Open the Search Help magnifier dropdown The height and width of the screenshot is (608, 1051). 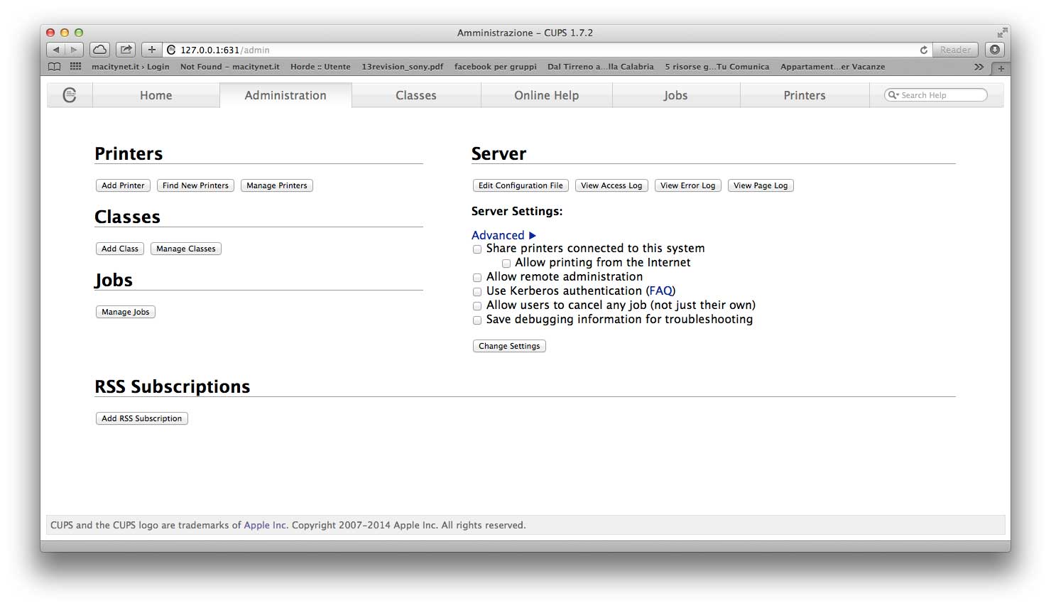(893, 95)
